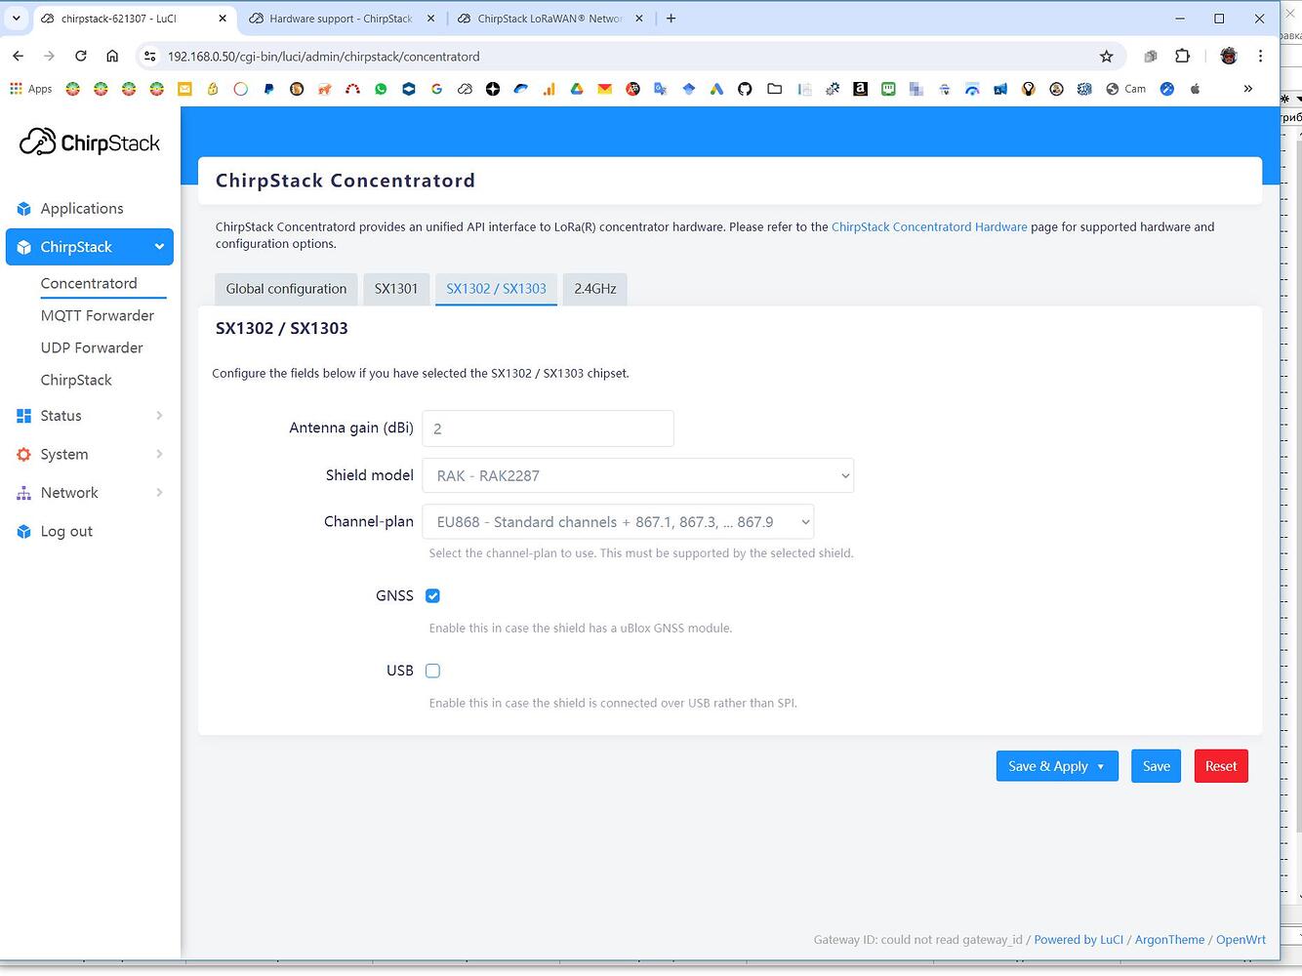Expand the Network sidebar menu
This screenshot has width=1302, height=976.
pos(89,493)
